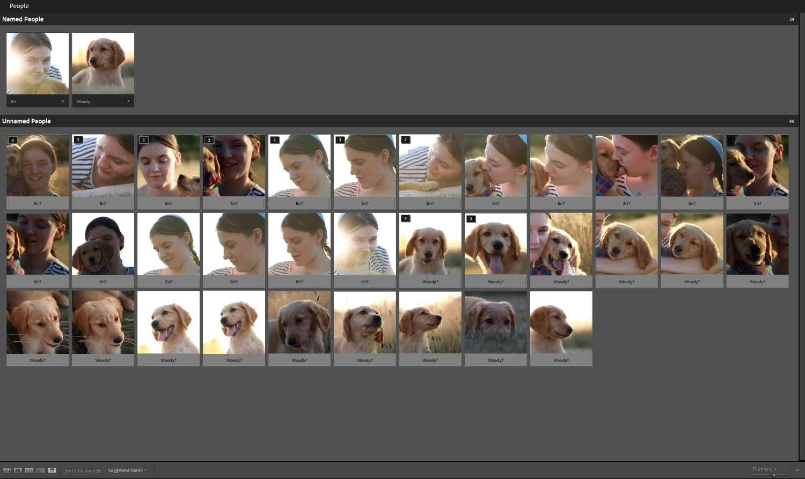Open Survey view icon

coord(41,470)
